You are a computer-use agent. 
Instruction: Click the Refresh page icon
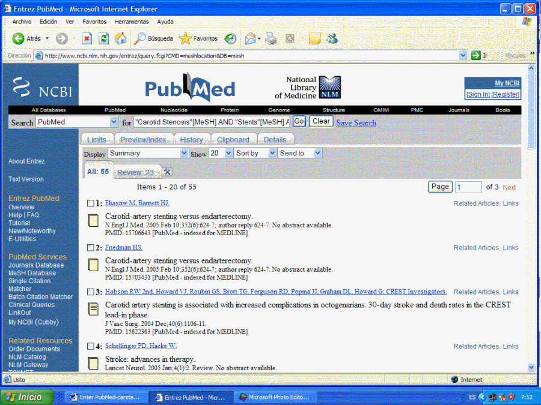coord(103,38)
